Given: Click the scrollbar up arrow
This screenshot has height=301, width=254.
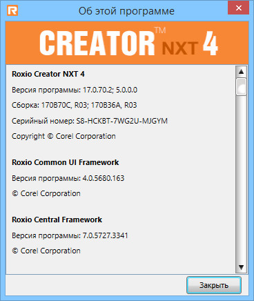Looking at the screenshot, I should click(241, 72).
